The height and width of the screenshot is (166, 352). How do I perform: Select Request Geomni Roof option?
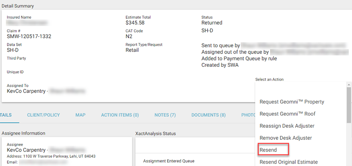(x=287, y=114)
